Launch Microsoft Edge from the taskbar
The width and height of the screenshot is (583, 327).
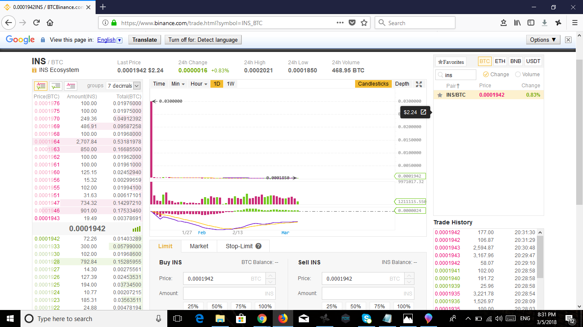[x=199, y=318]
